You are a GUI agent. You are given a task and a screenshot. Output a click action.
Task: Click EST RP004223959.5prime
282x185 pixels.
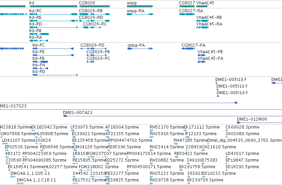point(44,154)
